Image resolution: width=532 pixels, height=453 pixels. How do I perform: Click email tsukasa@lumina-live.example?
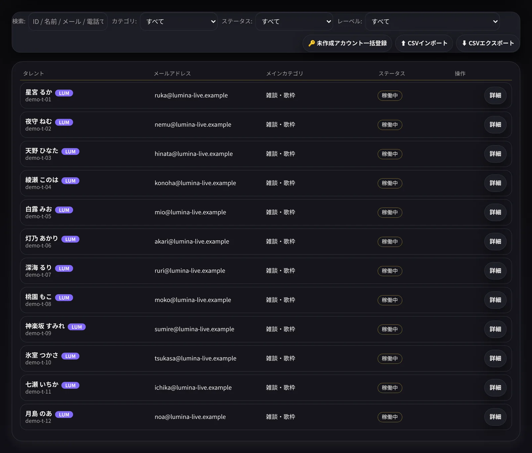(196, 359)
